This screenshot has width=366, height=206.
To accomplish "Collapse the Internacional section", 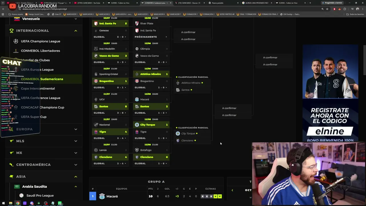I will pos(76,31).
